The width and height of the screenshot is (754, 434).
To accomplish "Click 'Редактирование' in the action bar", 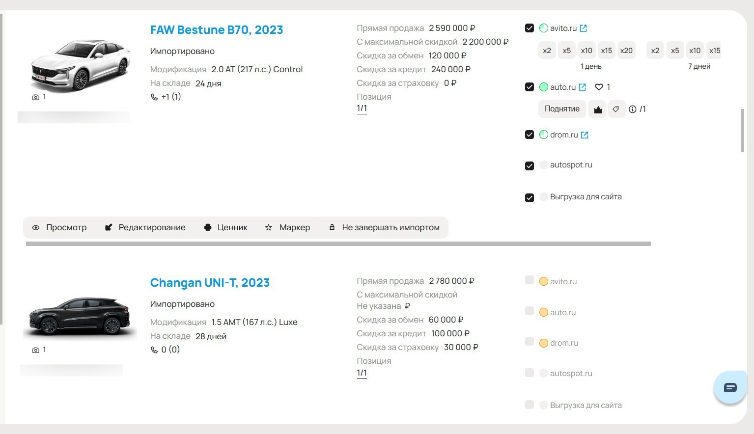I will click(x=145, y=228).
